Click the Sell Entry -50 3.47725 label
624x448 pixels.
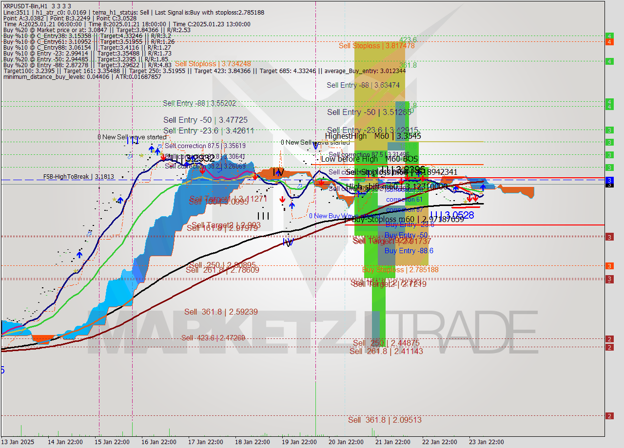pos(205,120)
